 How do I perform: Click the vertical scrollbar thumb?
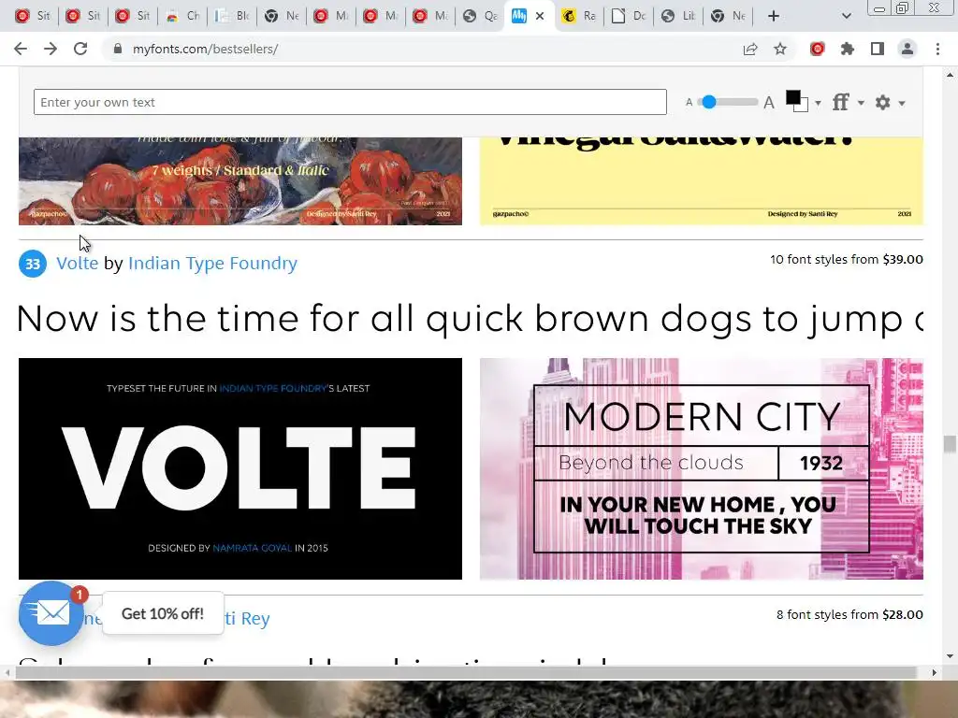tap(950, 444)
